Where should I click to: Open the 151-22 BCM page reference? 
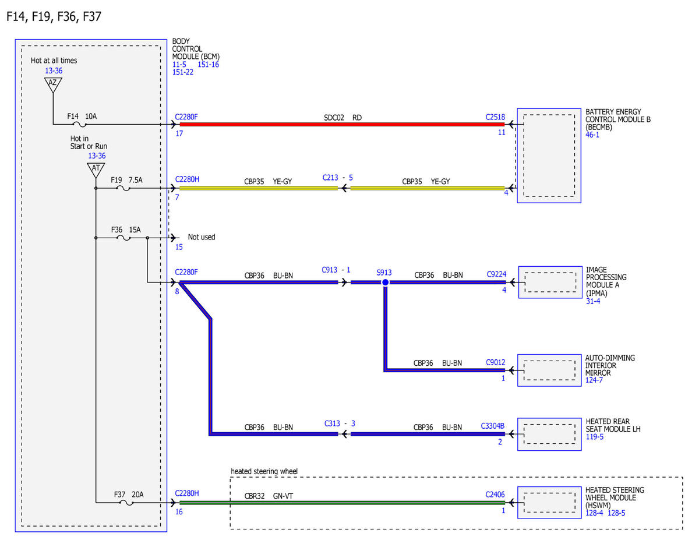[183, 72]
